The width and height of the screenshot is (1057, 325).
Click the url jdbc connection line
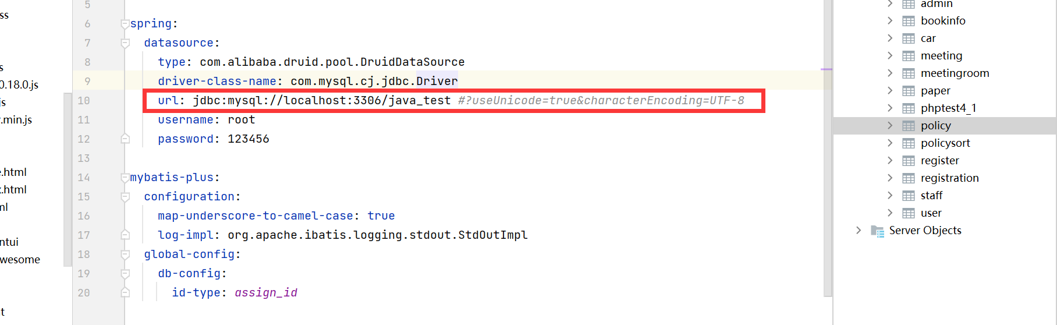[321, 101]
